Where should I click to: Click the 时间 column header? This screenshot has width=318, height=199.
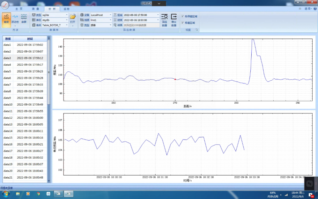coord(30,38)
